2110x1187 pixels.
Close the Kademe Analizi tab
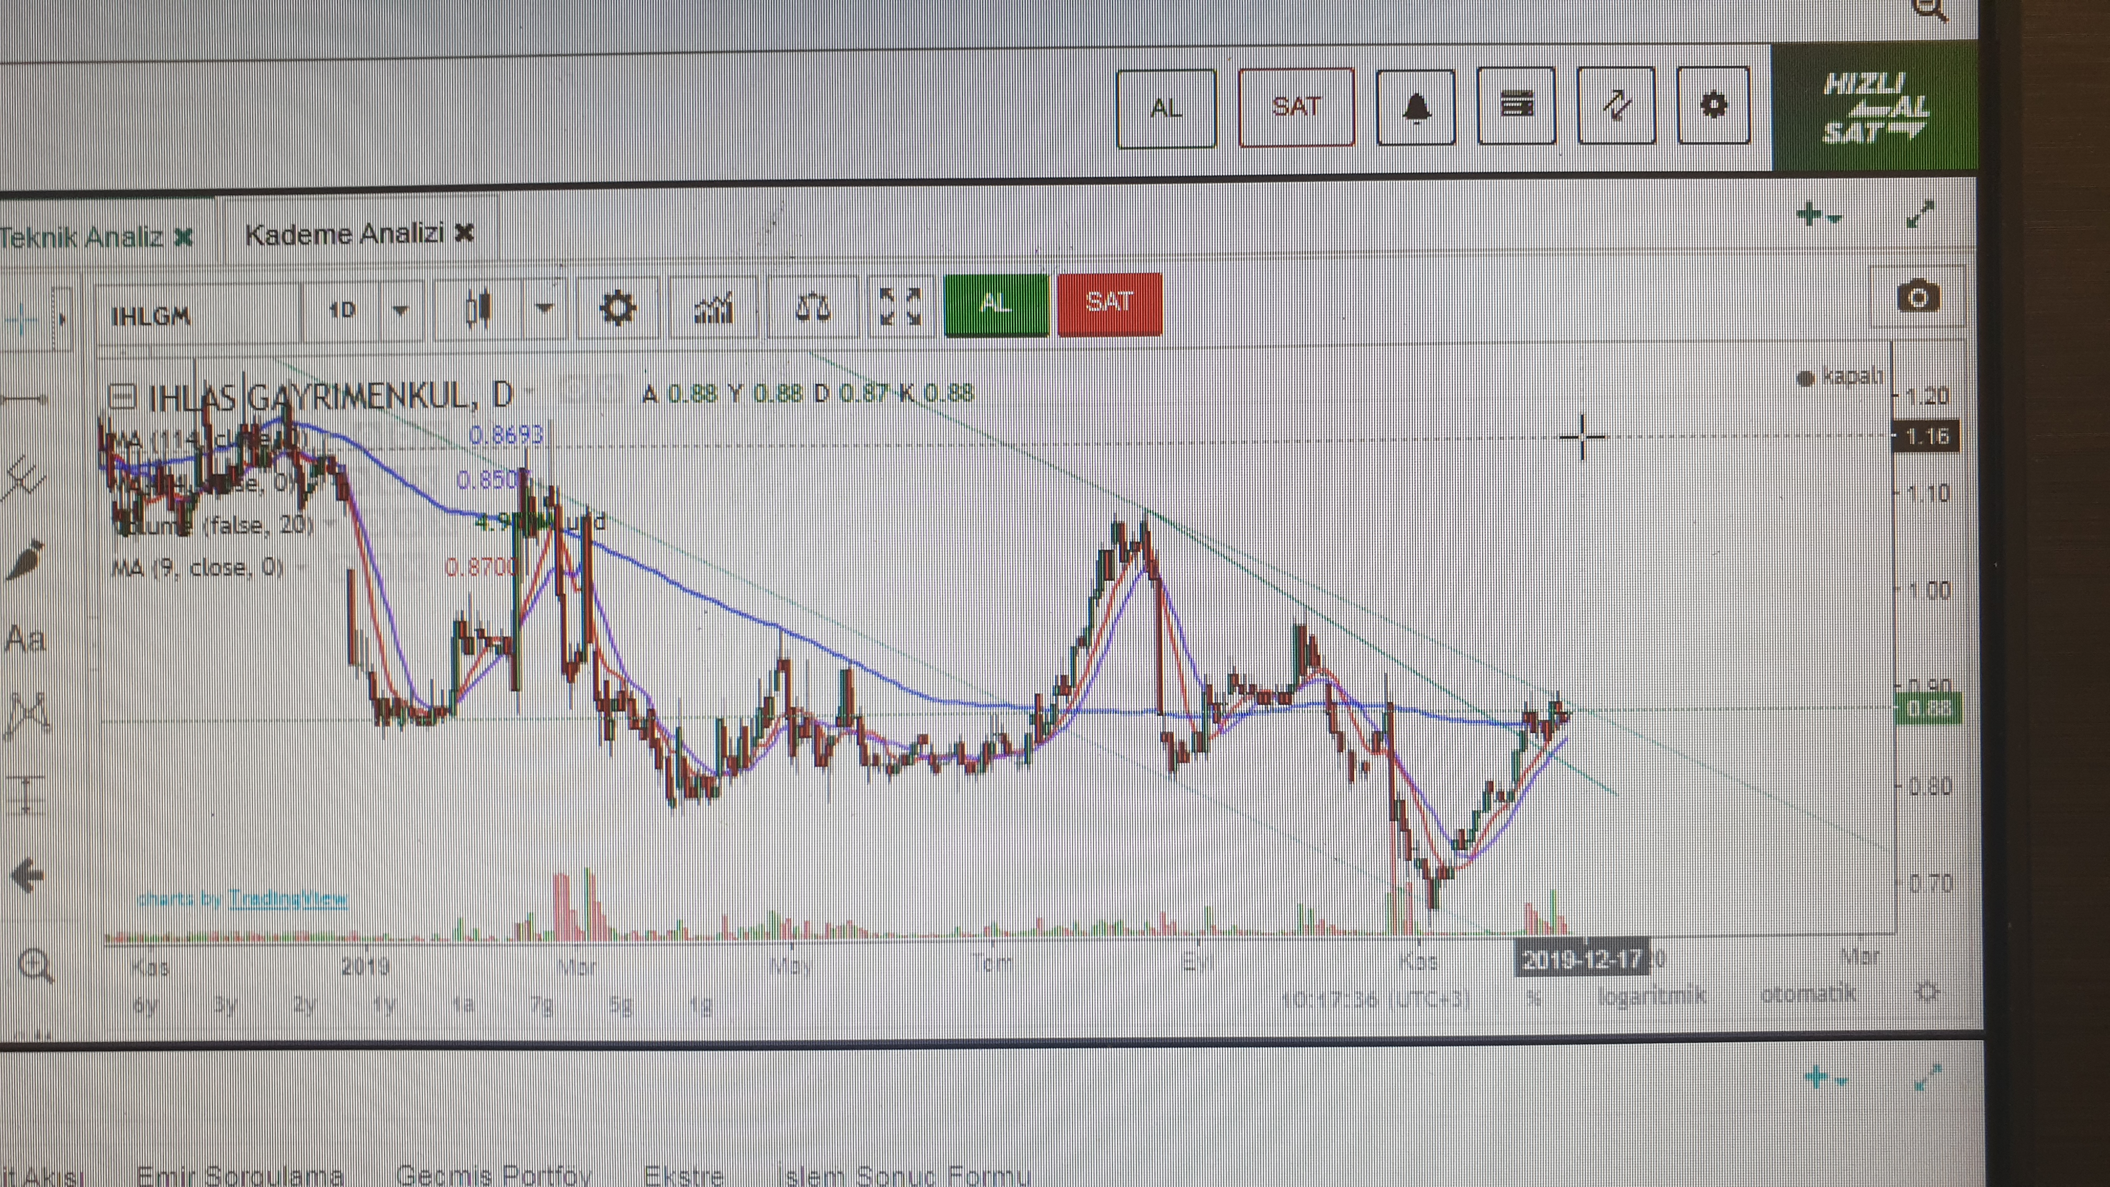464,233
